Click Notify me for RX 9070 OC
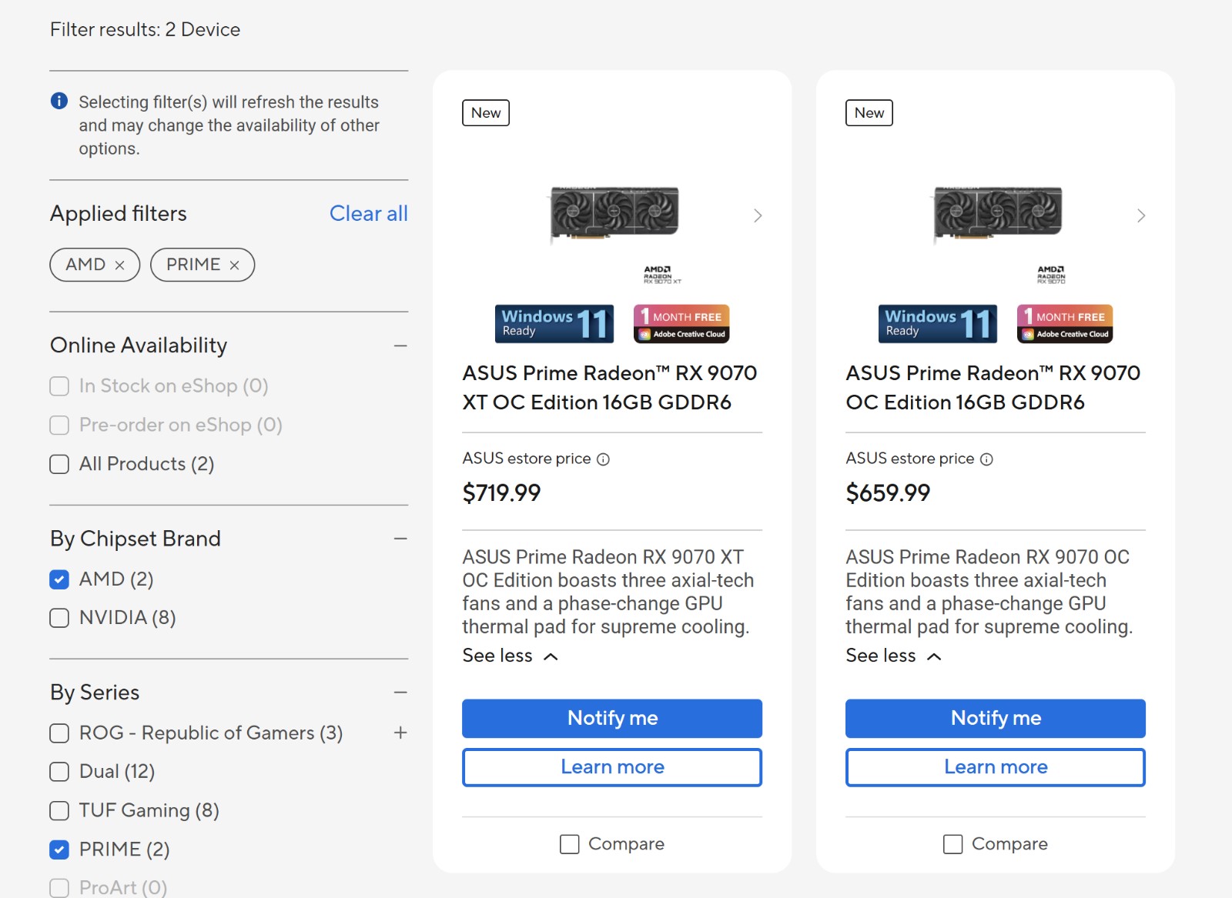 point(996,718)
